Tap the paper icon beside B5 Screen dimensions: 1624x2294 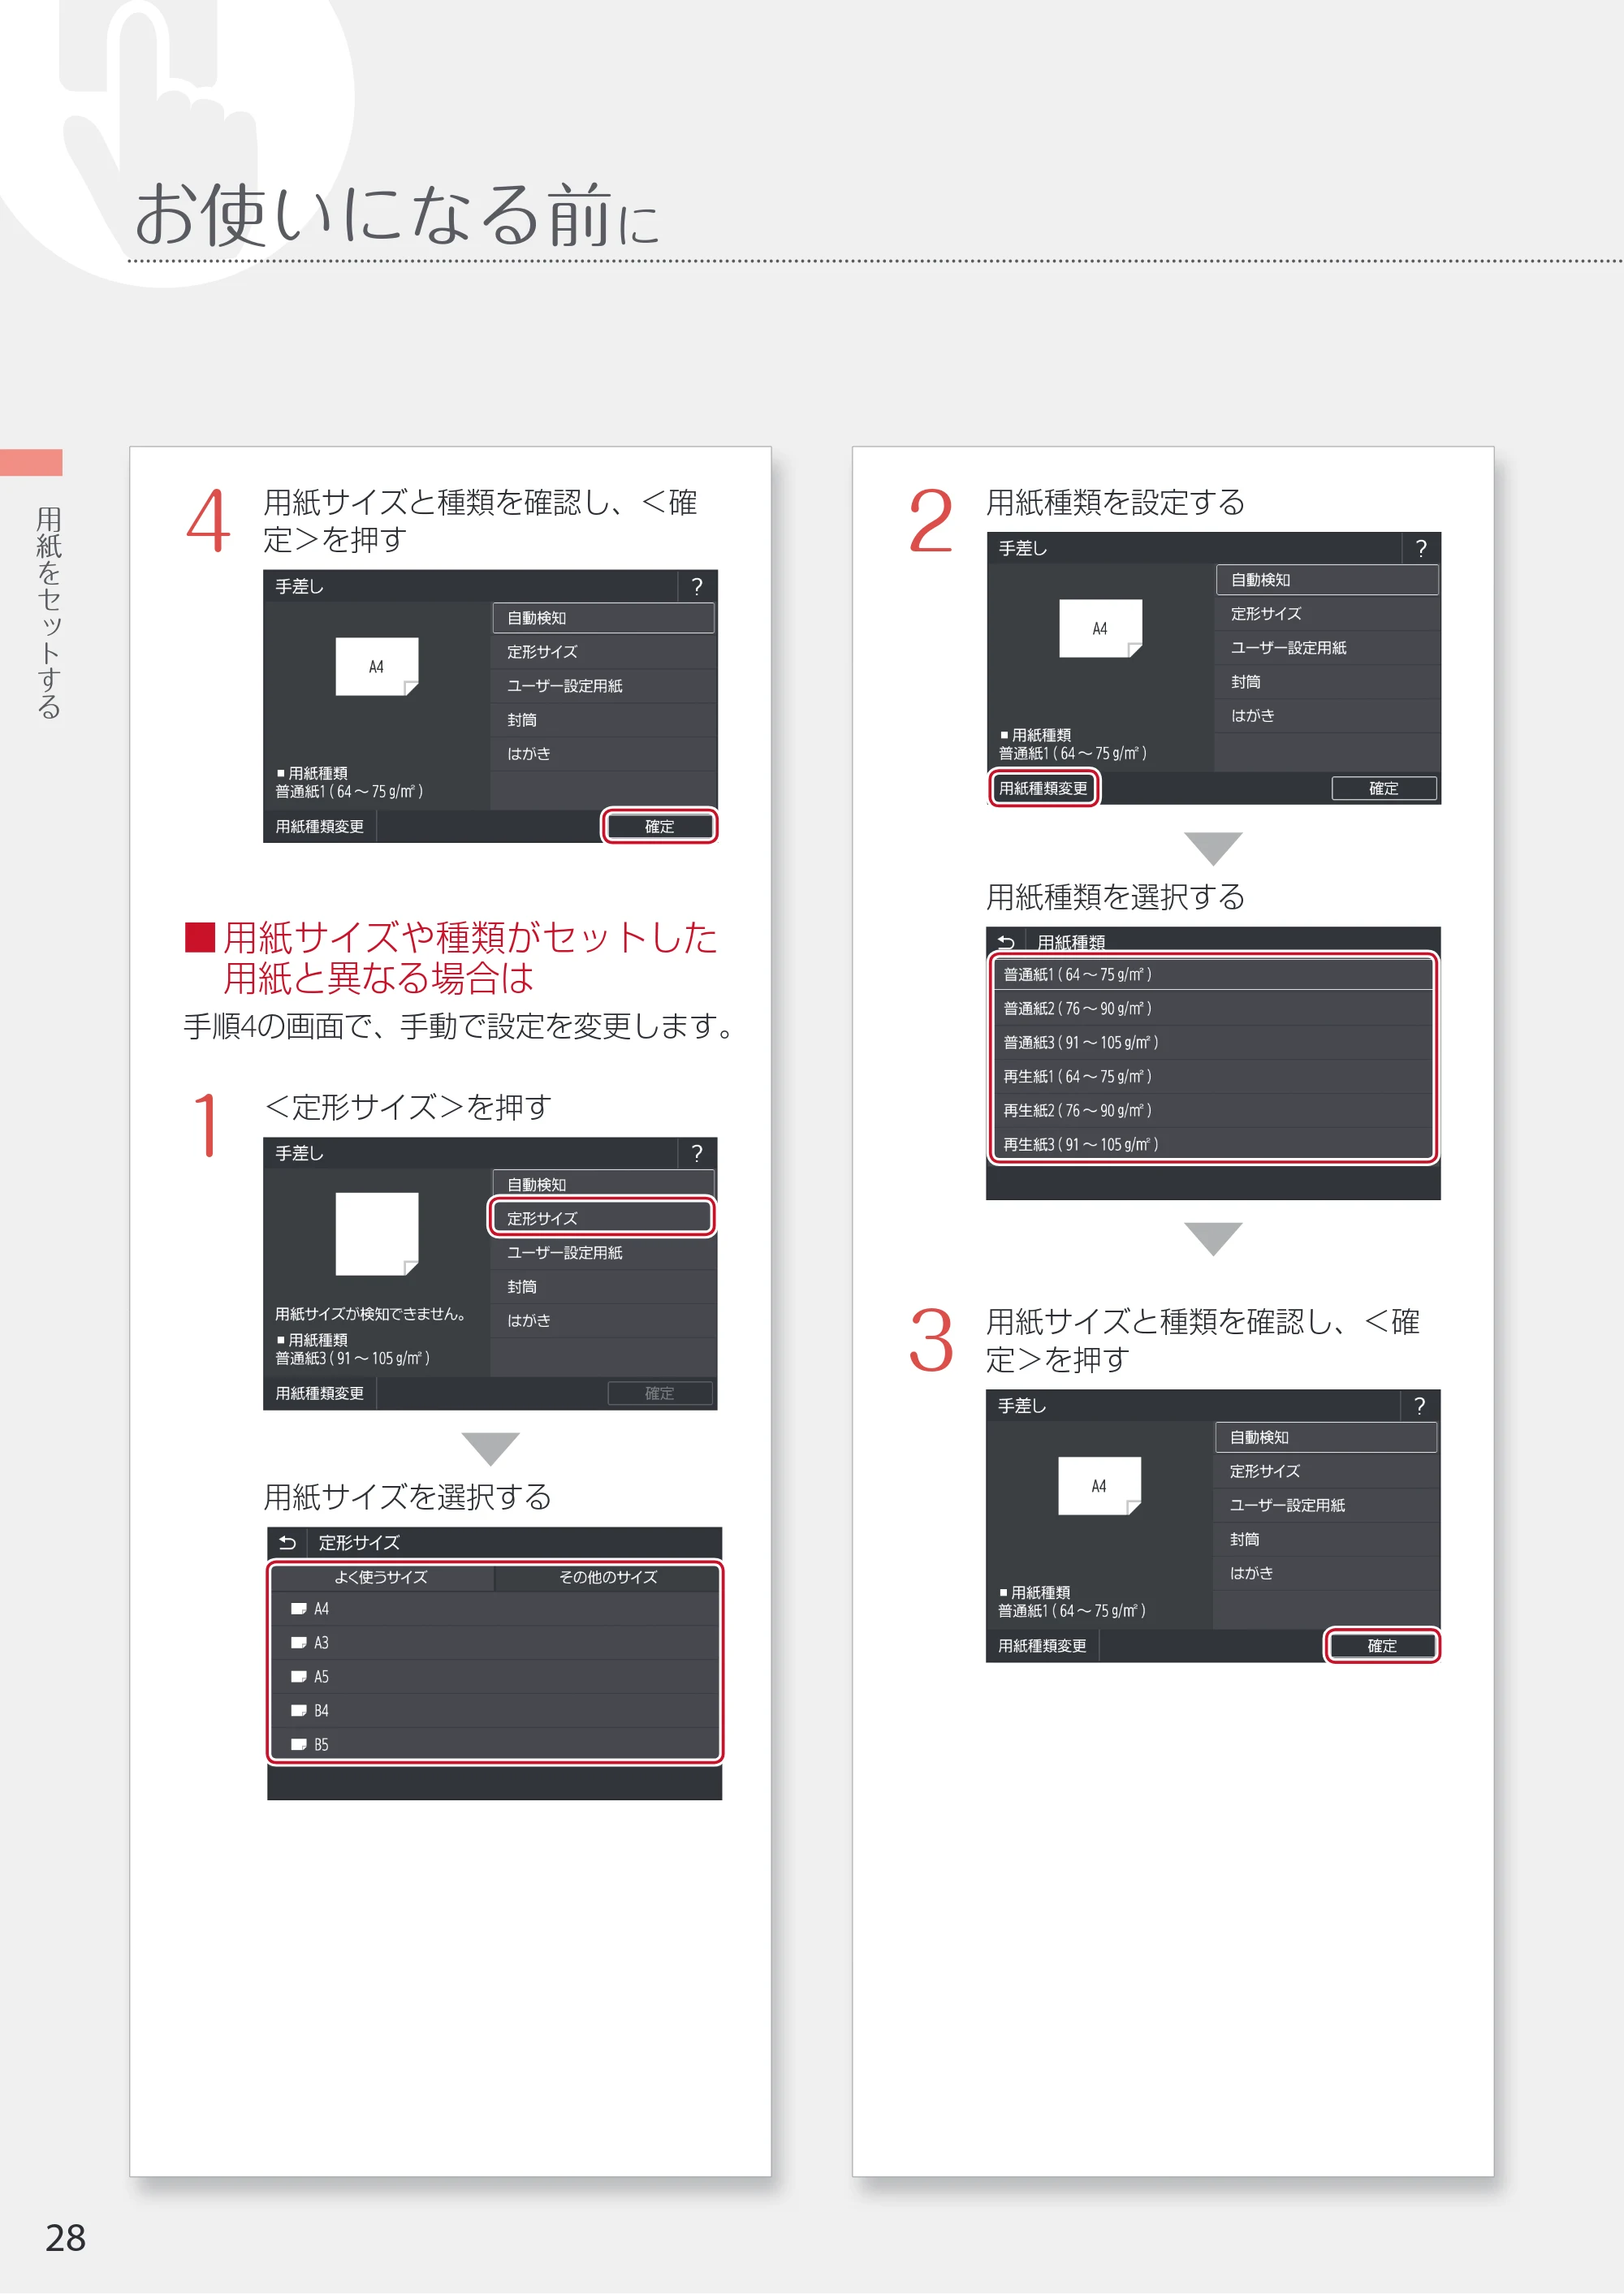click(x=298, y=1745)
